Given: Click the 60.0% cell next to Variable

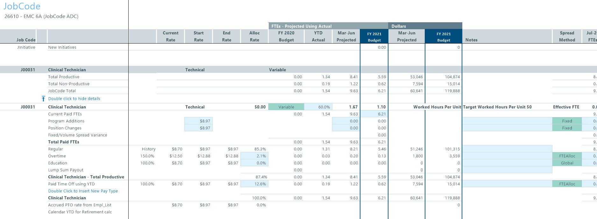Looking at the screenshot, I should 318,107.
